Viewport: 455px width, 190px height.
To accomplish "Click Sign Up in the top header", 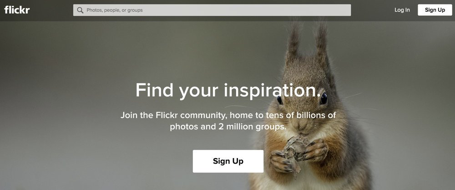I will click(x=435, y=10).
